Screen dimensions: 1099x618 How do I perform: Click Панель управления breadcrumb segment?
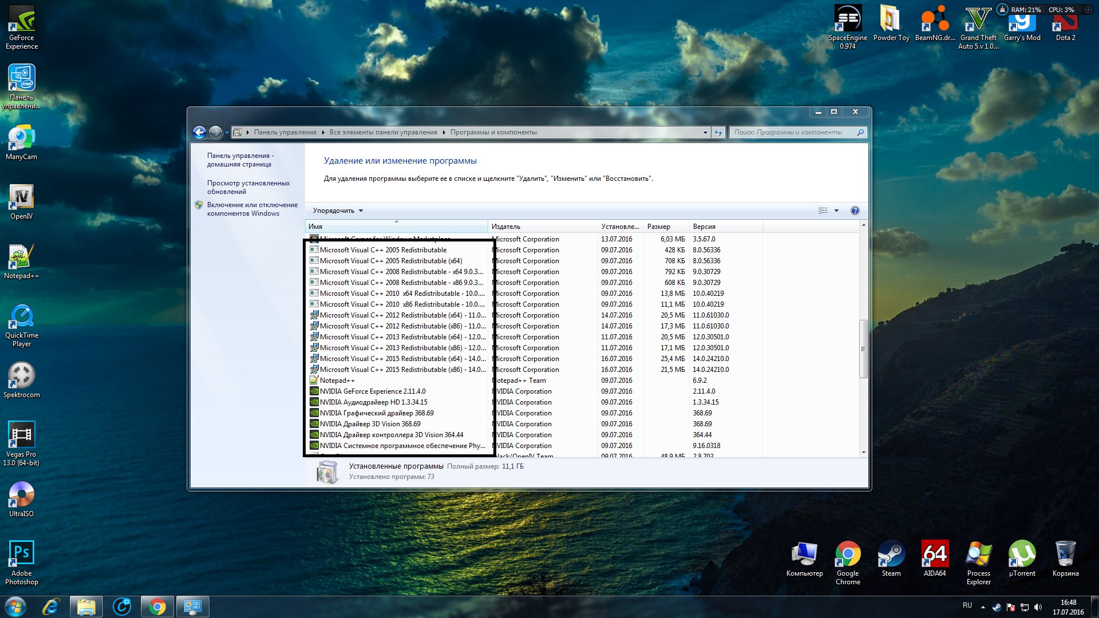pos(285,132)
